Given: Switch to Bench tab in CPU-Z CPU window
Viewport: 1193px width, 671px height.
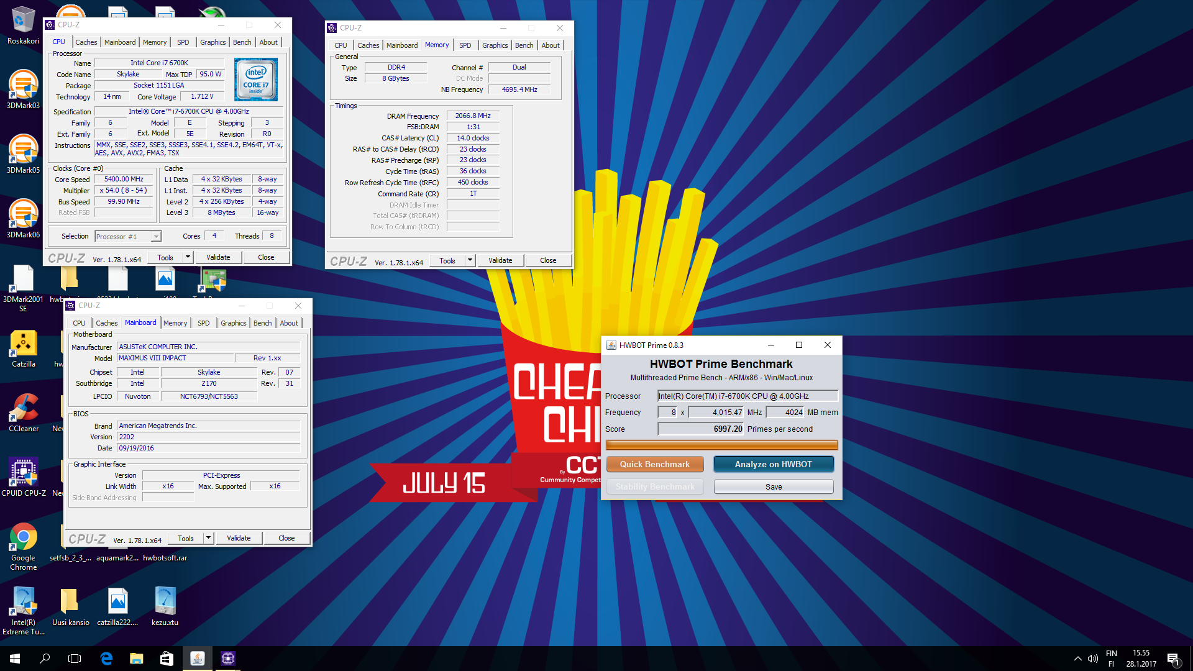Looking at the screenshot, I should click(242, 42).
